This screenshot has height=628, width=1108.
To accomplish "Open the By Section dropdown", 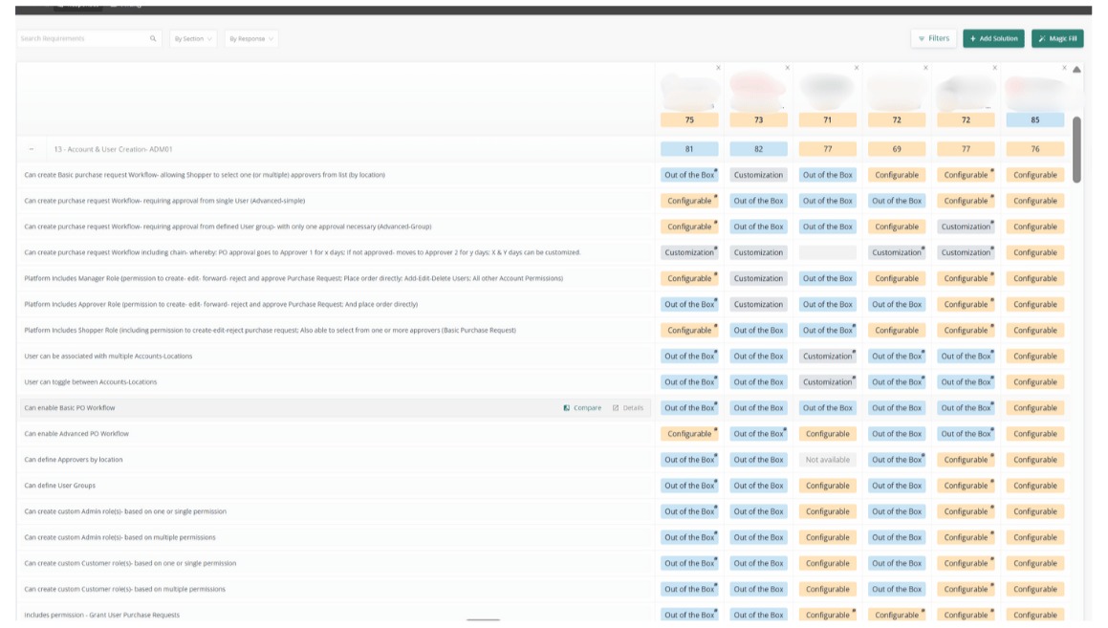I will [193, 39].
